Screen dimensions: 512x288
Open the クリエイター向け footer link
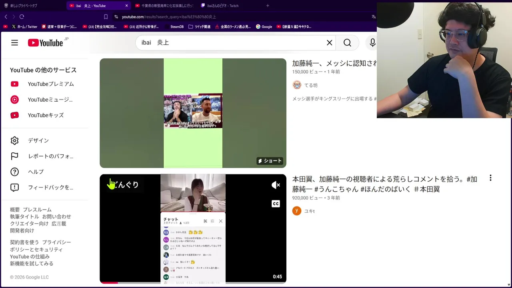click(29, 224)
